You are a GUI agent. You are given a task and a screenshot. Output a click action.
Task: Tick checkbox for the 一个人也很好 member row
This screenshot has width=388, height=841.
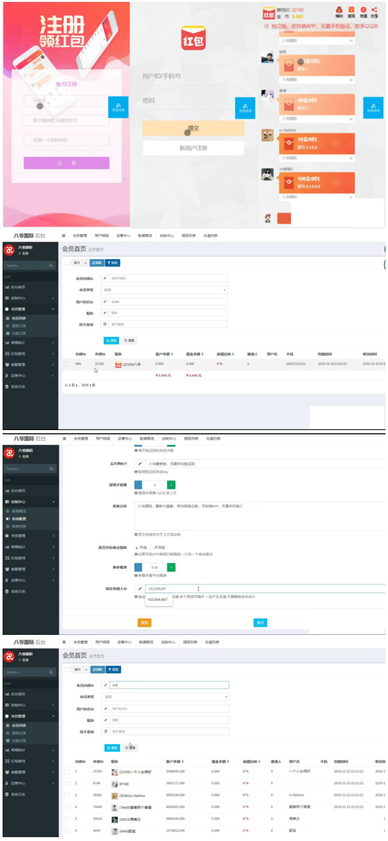[66, 771]
